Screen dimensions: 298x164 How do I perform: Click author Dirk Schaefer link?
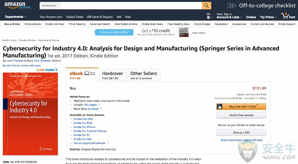pos(43,61)
